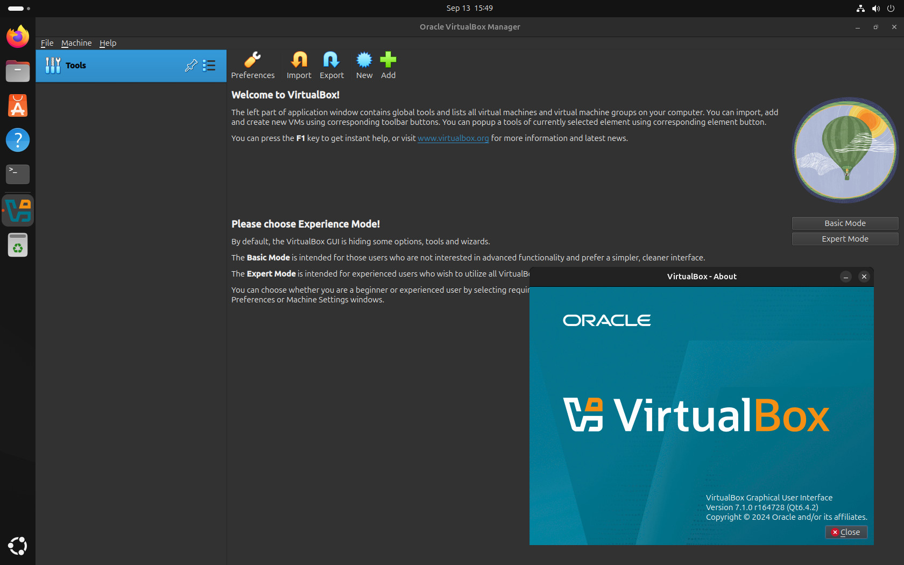Create a New virtual machine
904x565 pixels.
pos(364,65)
